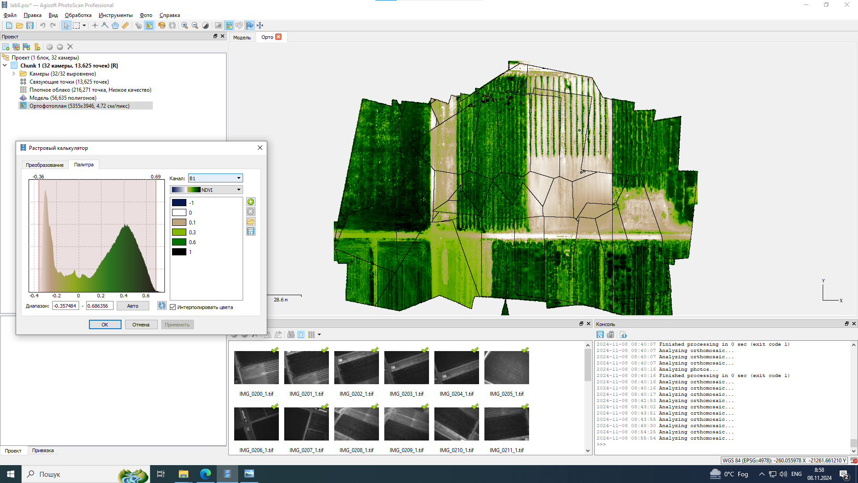Open the Инструменты menu
Screen dimensions: 858x483
pos(115,15)
